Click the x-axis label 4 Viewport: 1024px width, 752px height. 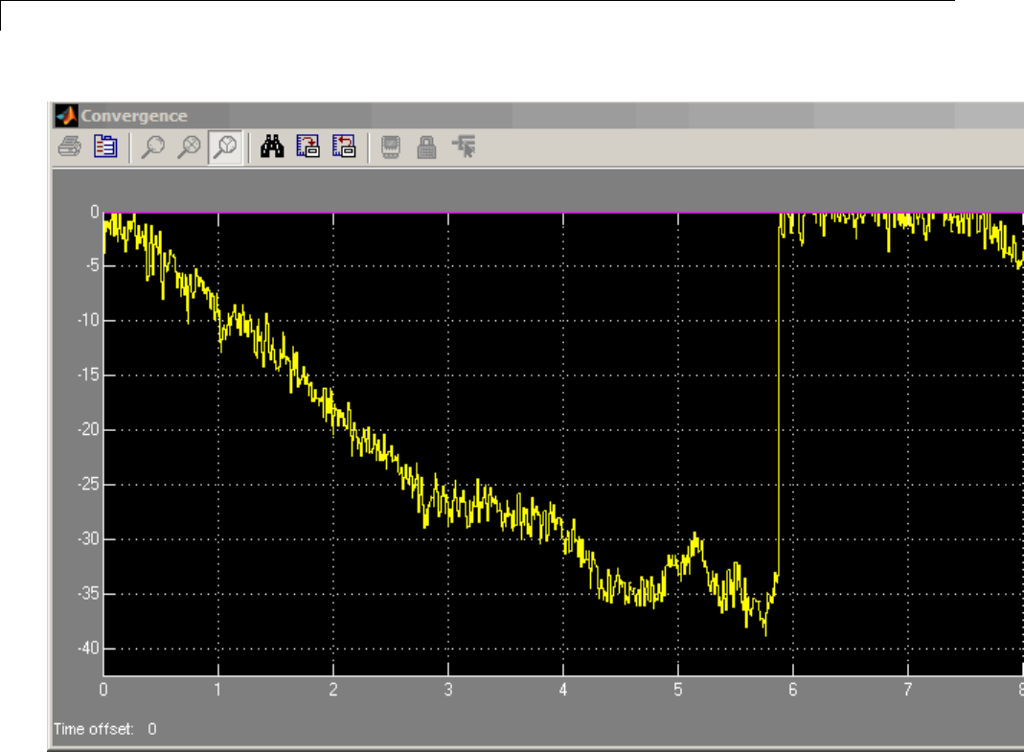tap(563, 690)
